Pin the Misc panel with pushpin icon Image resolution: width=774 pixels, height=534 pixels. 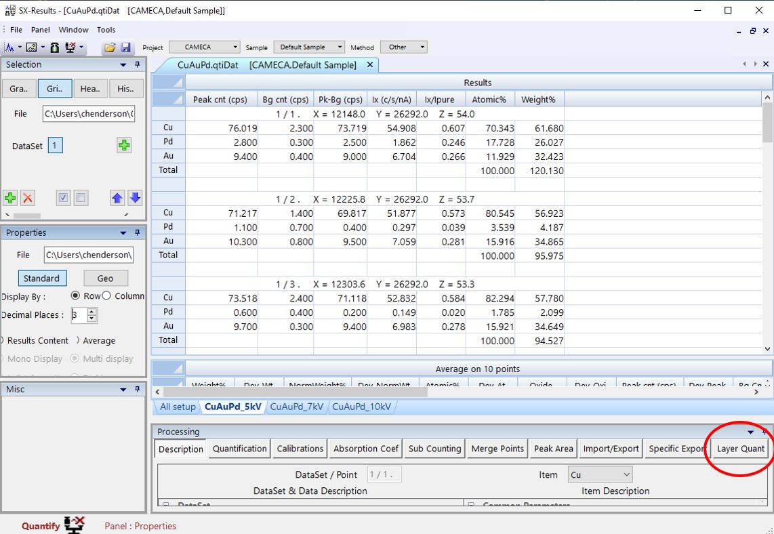click(138, 390)
